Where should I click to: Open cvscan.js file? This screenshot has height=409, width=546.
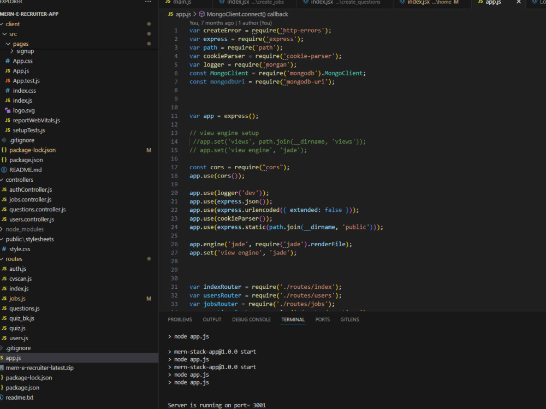pyautogui.click(x=20, y=278)
